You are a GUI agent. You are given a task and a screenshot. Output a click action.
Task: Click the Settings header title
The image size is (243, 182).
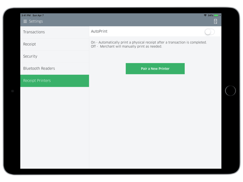pyautogui.click(x=36, y=22)
